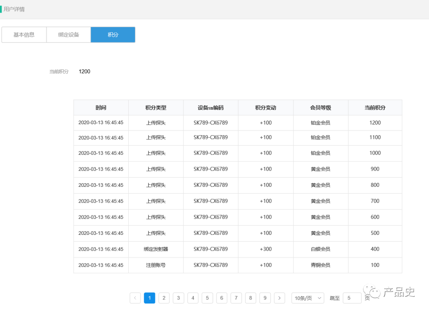
Task: Click the 会员等级 column header
Action: pyautogui.click(x=321, y=108)
